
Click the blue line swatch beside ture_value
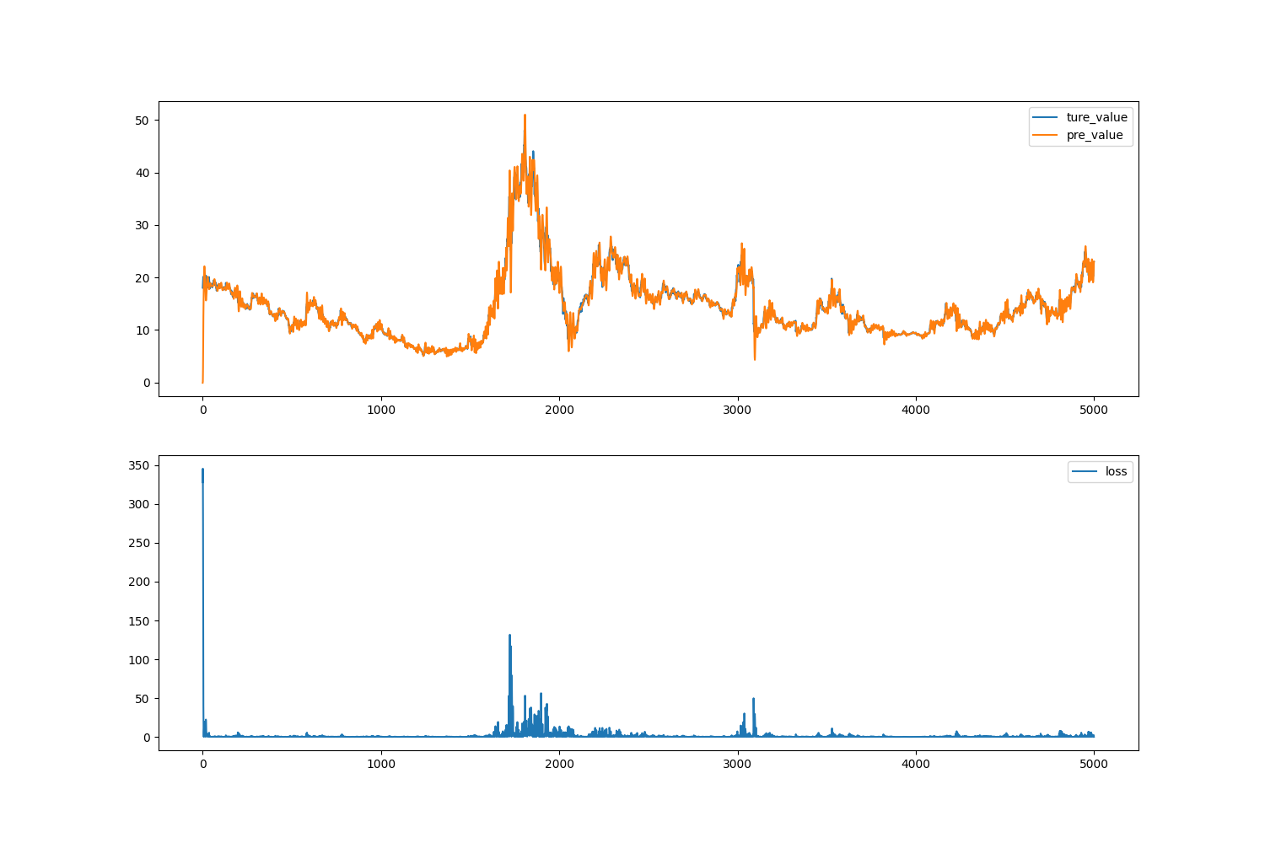tap(1046, 118)
